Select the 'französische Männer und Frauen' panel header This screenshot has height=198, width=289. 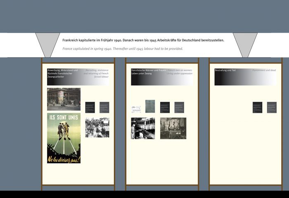[162, 77]
